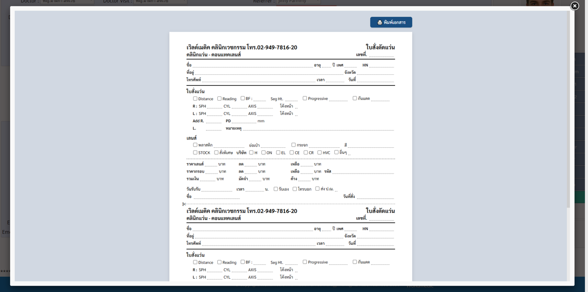The height and width of the screenshot is (292, 588).
Task: Click the วันที่สั่ง label
Action: click(x=349, y=197)
